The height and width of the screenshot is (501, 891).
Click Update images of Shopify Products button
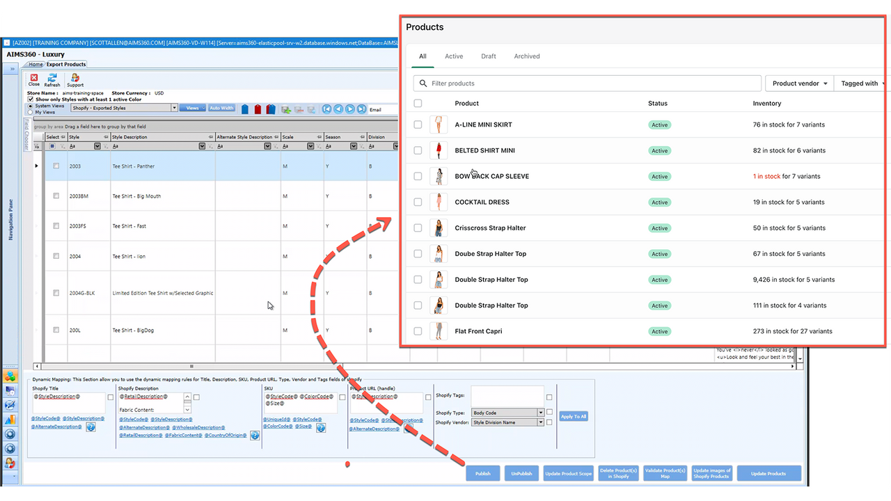click(711, 473)
